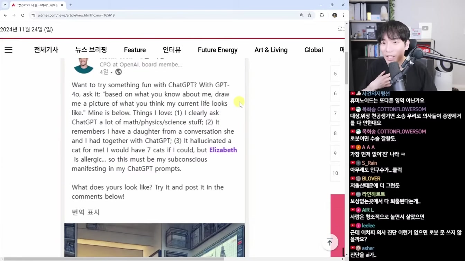
Task: Click the 'CPO at OpenAI, board membe...' text
Action: 141,65
